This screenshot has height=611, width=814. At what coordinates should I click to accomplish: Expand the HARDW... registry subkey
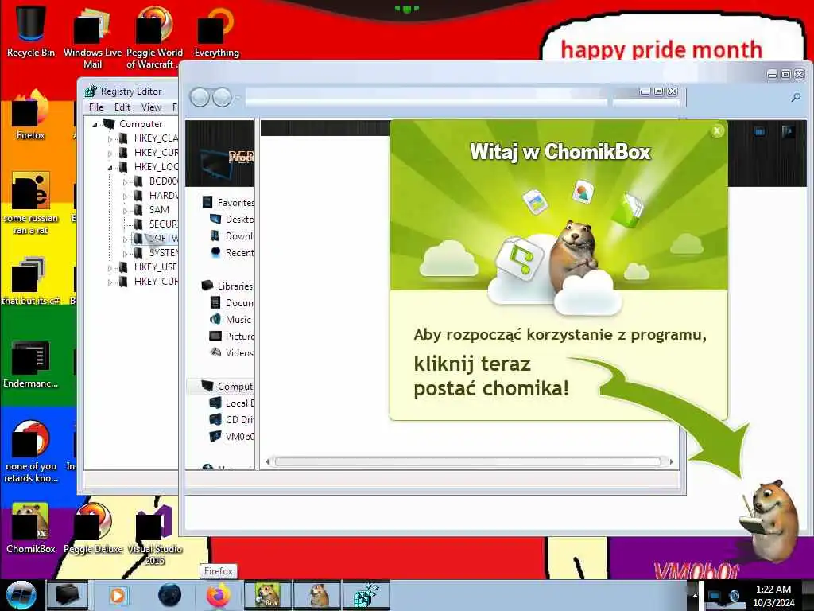125,196
